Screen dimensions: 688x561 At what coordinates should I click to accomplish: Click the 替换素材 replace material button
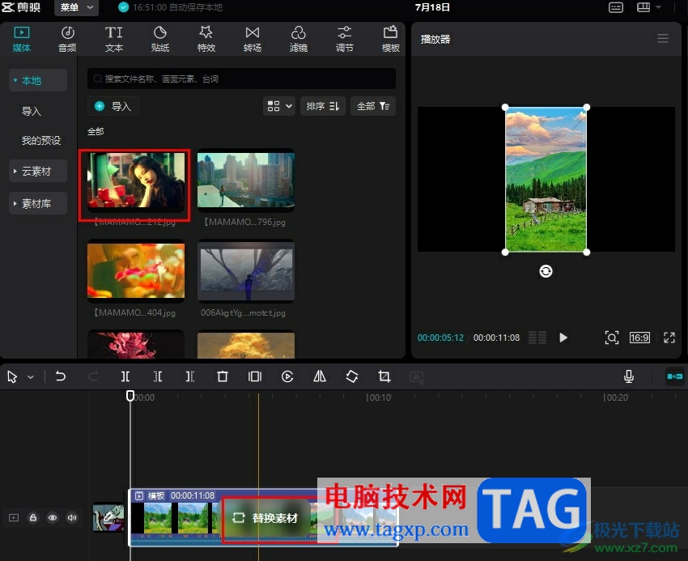click(x=265, y=518)
